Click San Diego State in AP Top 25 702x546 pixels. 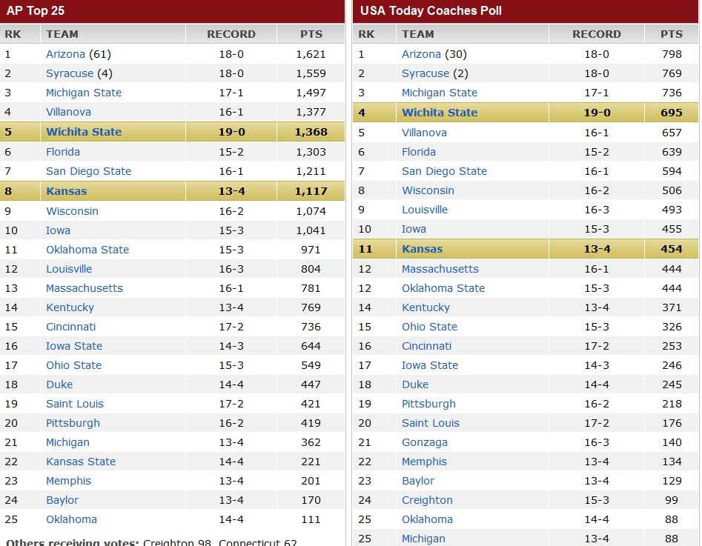pos(88,171)
